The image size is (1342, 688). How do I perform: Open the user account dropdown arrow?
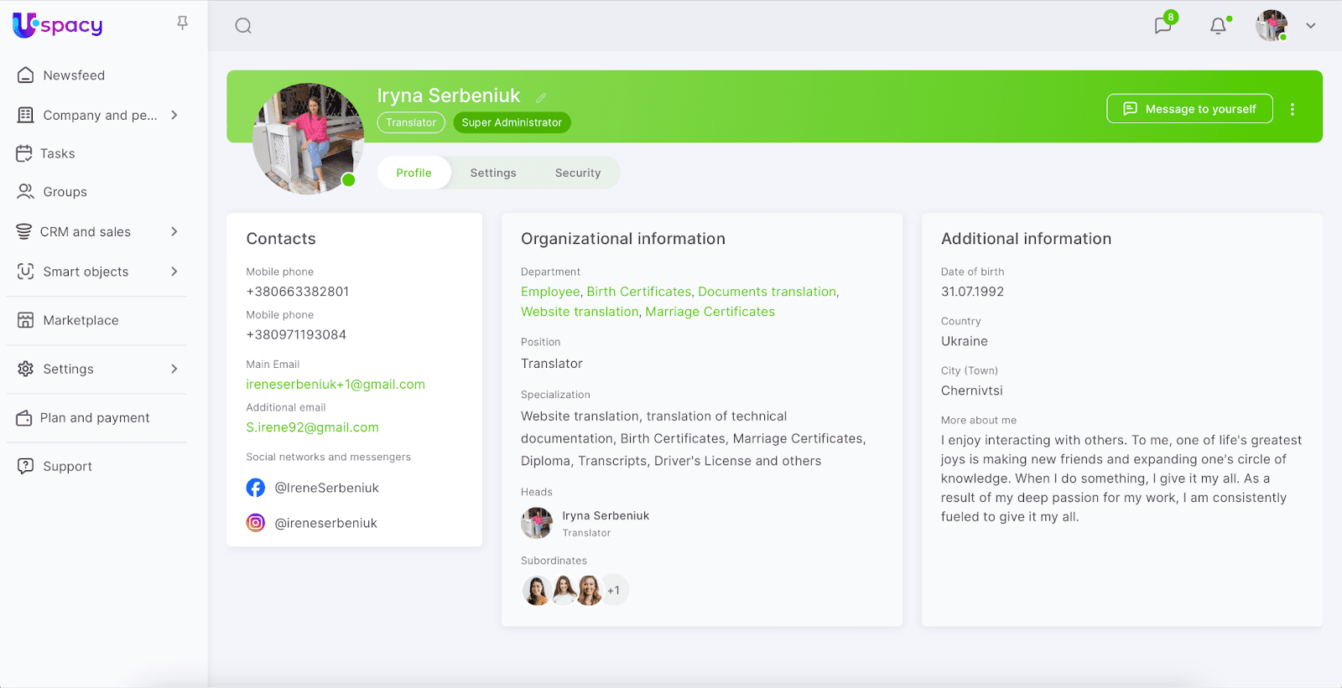[x=1310, y=26]
